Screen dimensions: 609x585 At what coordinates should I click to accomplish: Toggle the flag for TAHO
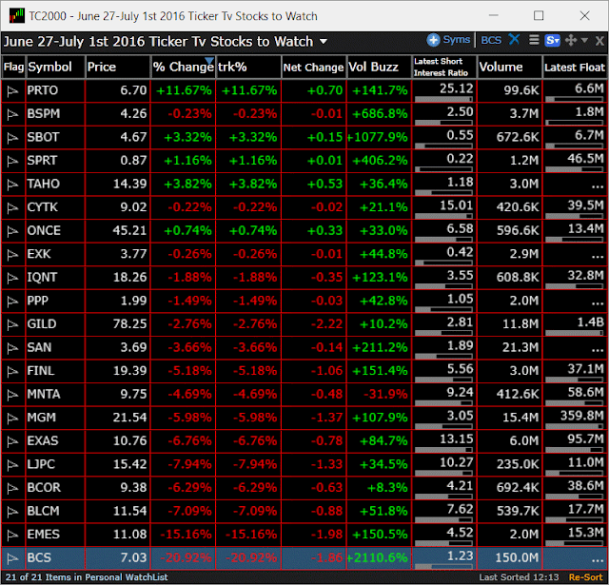(x=12, y=185)
